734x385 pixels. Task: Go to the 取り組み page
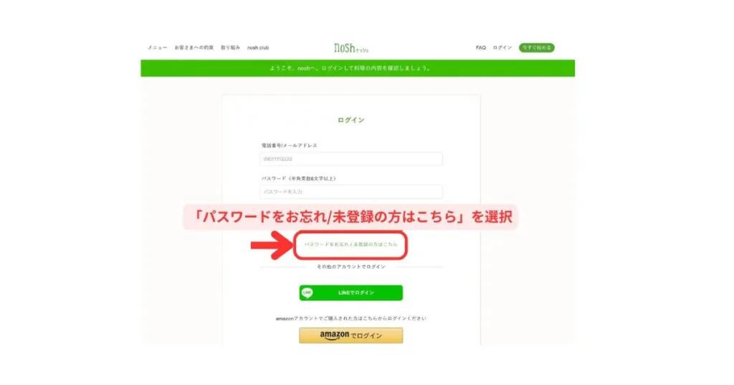[230, 48]
